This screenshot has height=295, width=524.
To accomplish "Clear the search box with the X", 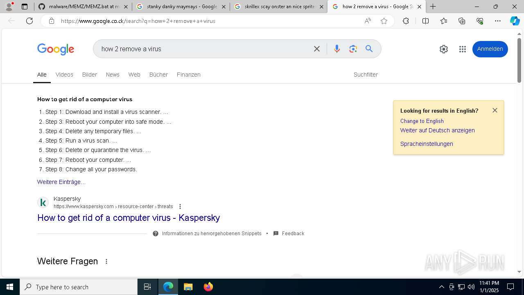I will tap(317, 49).
